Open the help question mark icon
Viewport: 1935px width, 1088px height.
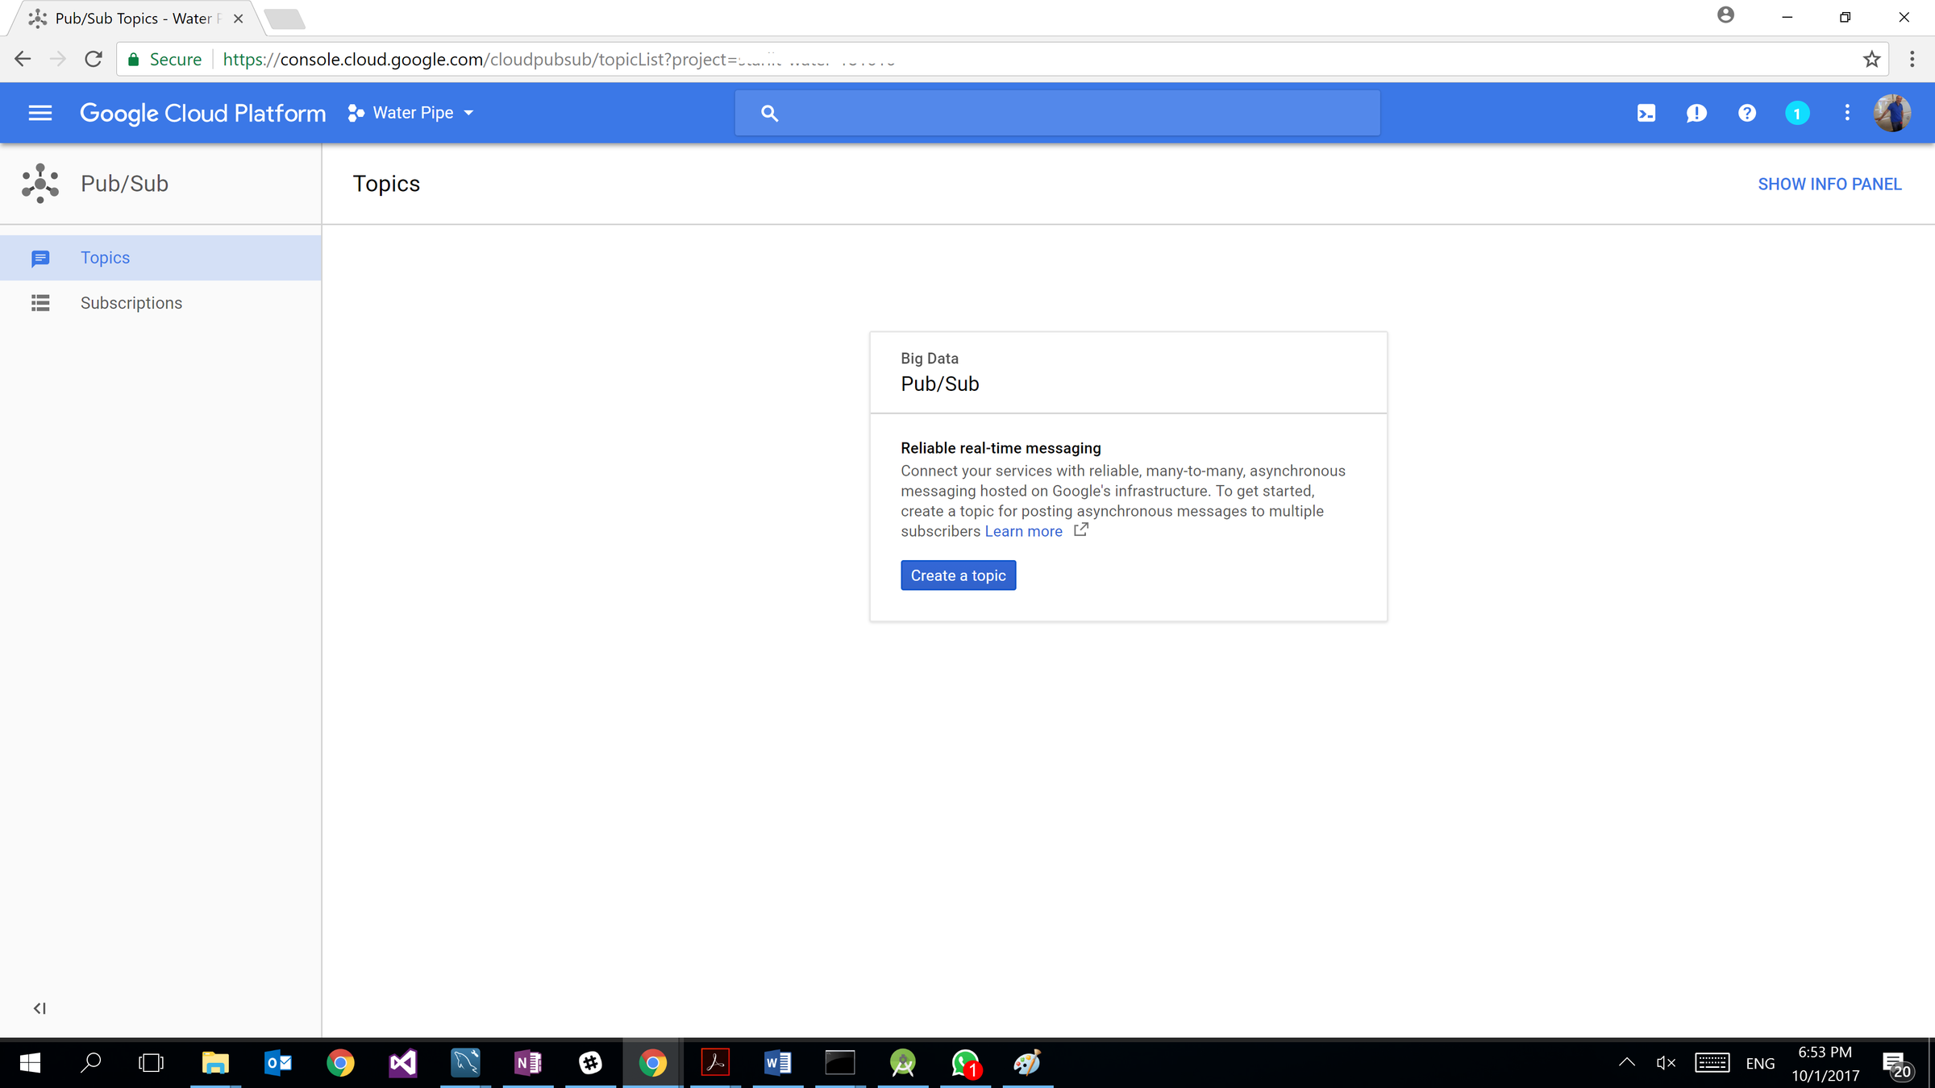[x=1746, y=113]
